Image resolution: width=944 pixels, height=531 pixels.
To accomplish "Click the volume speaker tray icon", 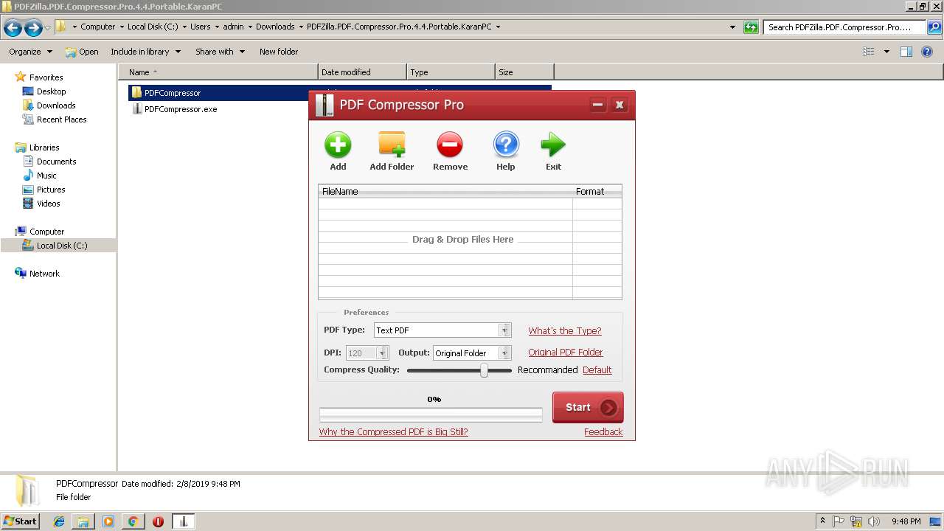I will point(874,521).
